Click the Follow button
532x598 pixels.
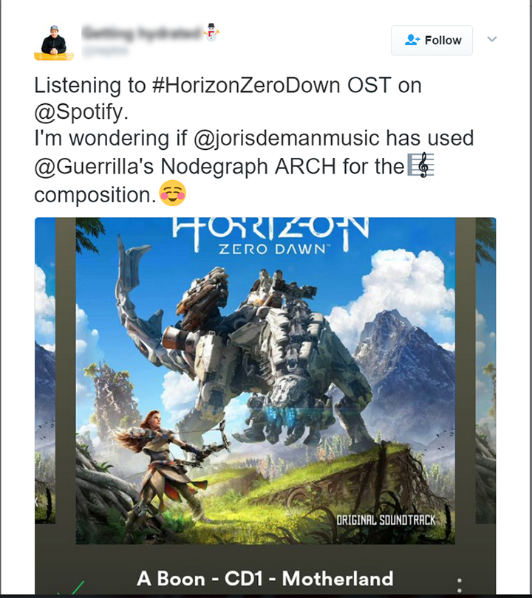tap(432, 40)
